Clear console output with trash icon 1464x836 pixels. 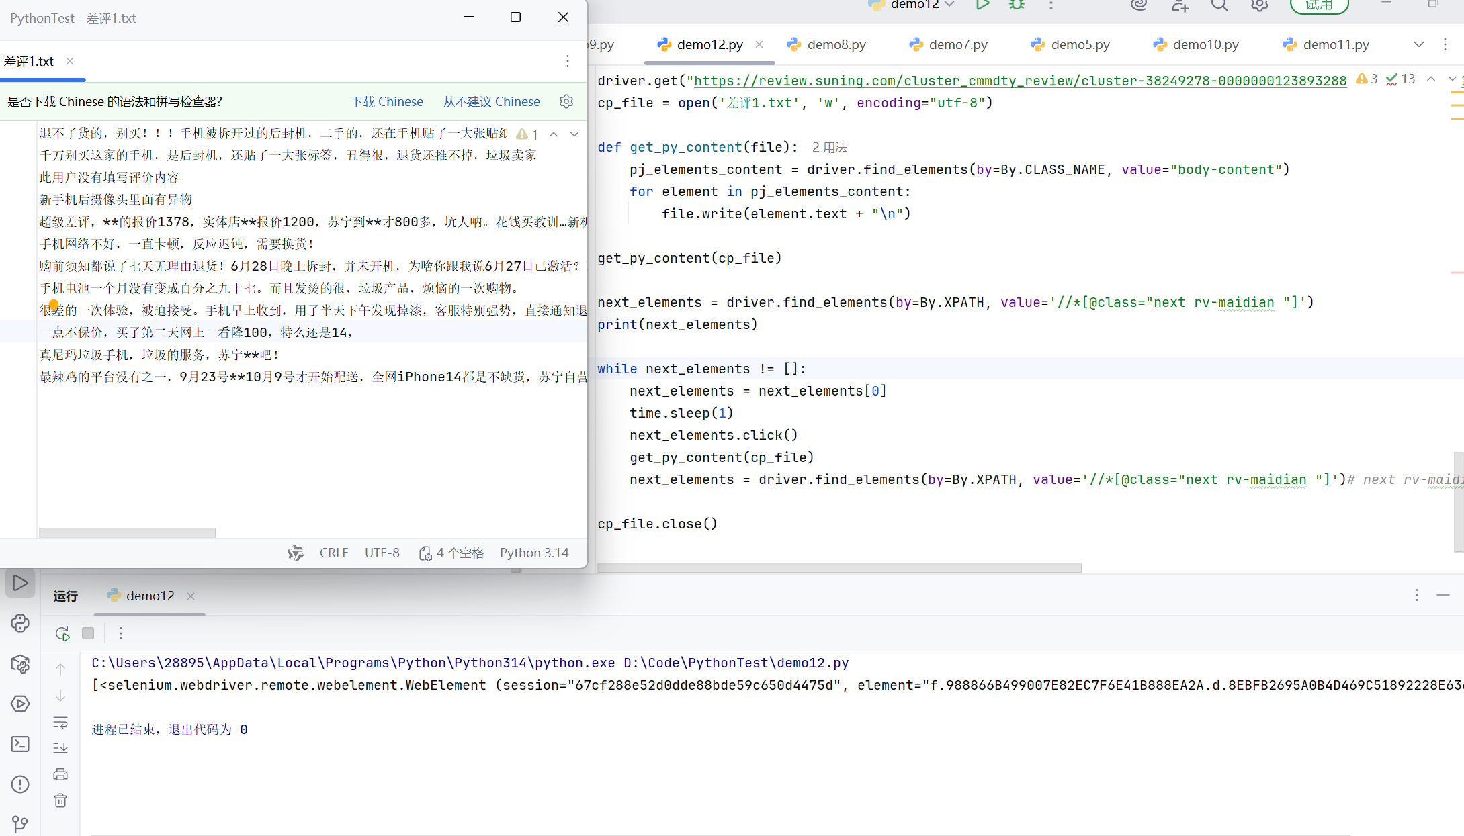click(x=60, y=800)
